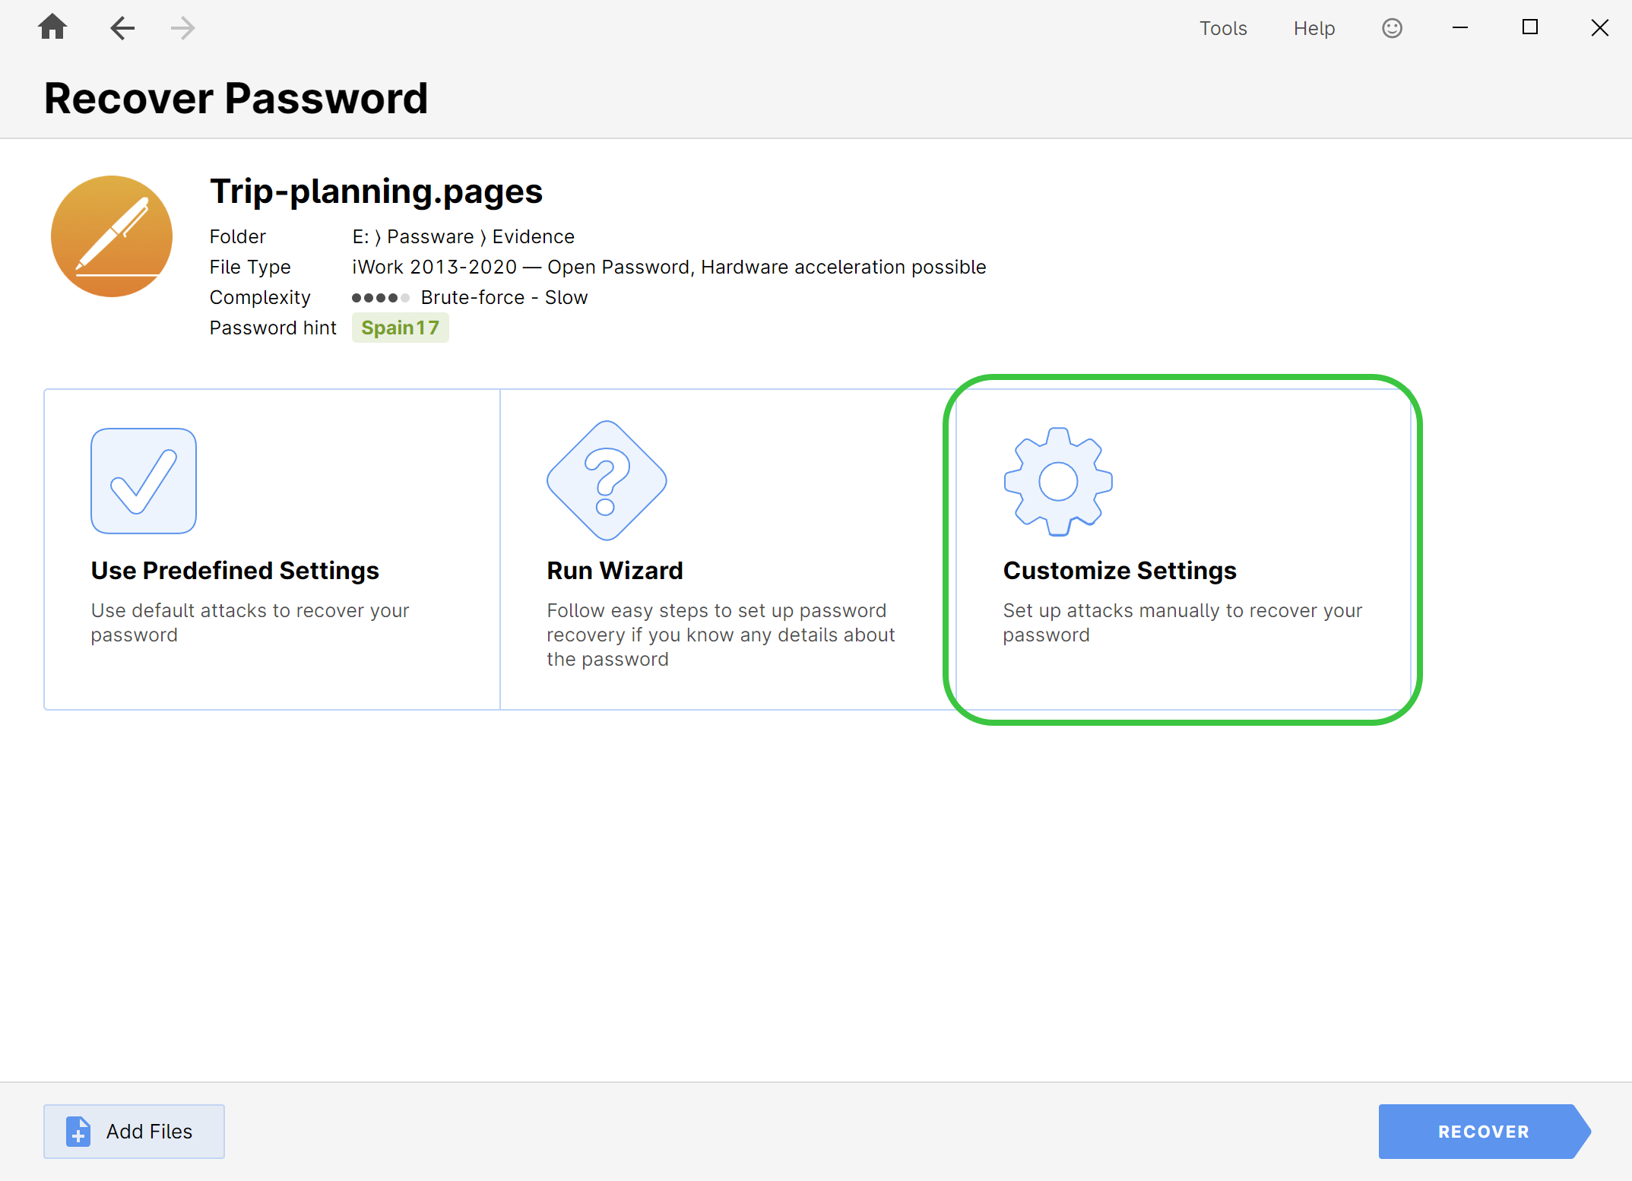Minimize the application window

point(1460,28)
